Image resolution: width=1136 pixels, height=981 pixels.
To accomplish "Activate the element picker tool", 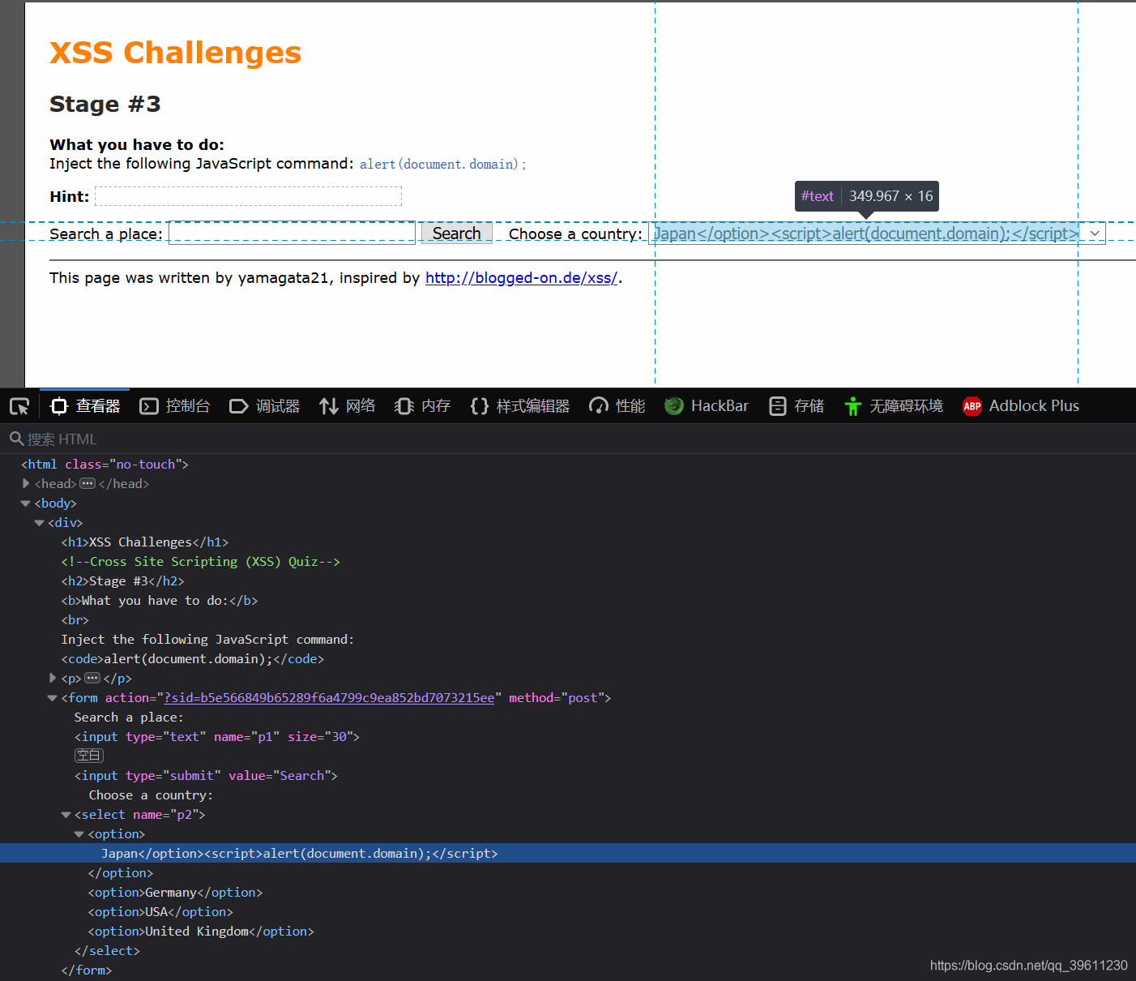I will (x=19, y=406).
